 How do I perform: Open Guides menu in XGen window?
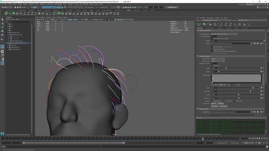coord(217,18)
